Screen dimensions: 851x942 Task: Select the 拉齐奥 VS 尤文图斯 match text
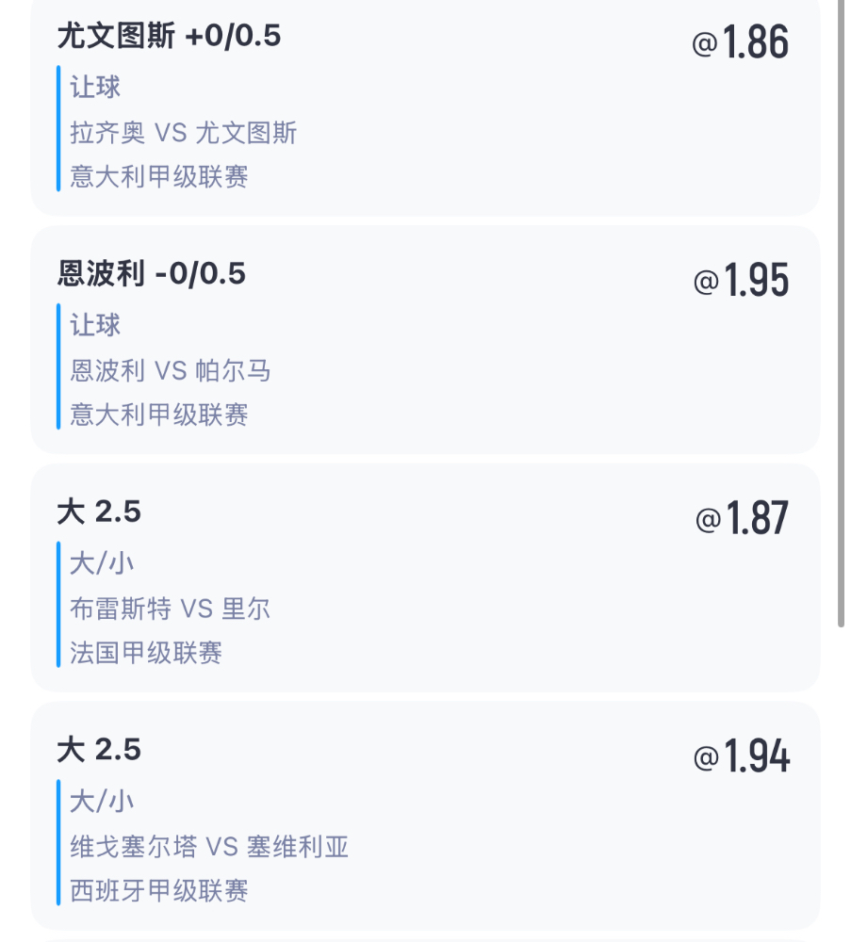[x=184, y=133]
